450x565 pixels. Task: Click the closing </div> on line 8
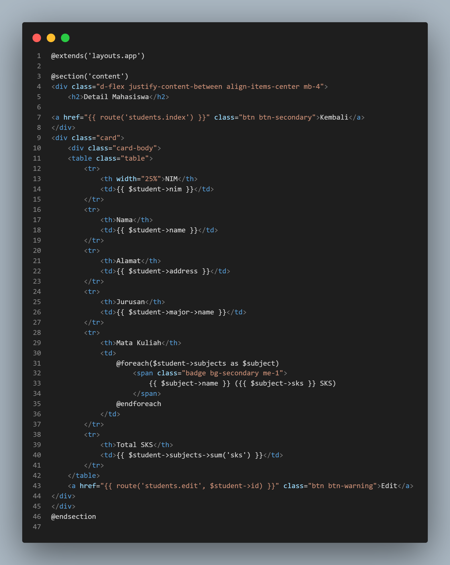pos(63,128)
